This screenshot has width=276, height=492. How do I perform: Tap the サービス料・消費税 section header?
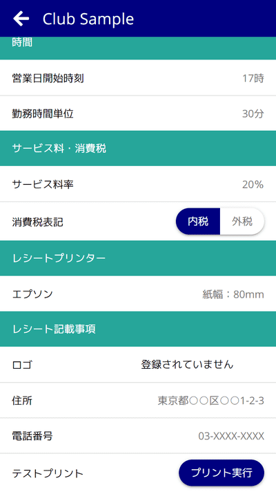coord(138,148)
